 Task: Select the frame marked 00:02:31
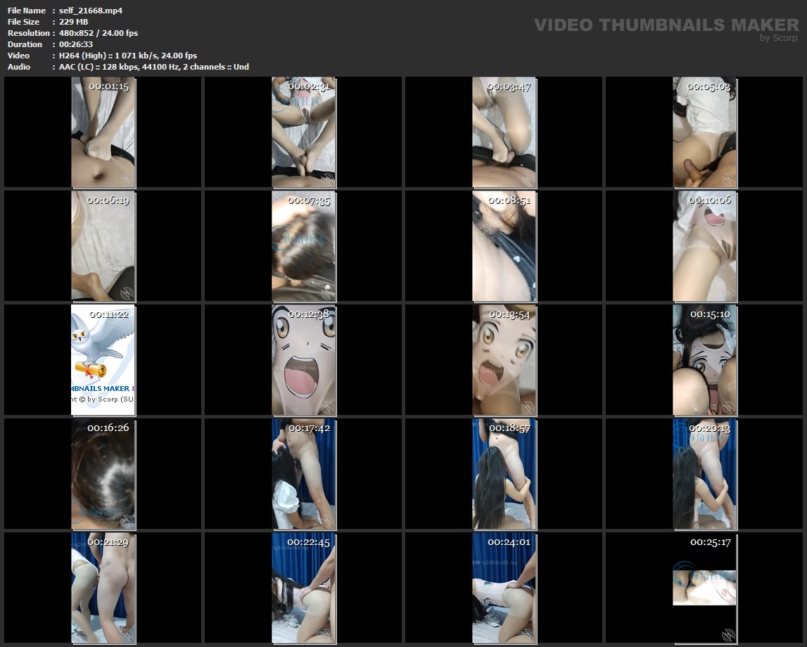(x=303, y=132)
